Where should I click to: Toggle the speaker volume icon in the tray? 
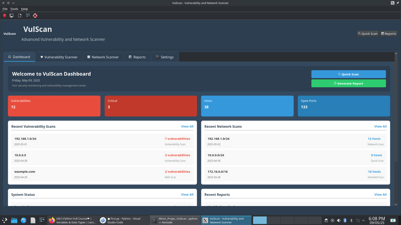tap(339, 220)
